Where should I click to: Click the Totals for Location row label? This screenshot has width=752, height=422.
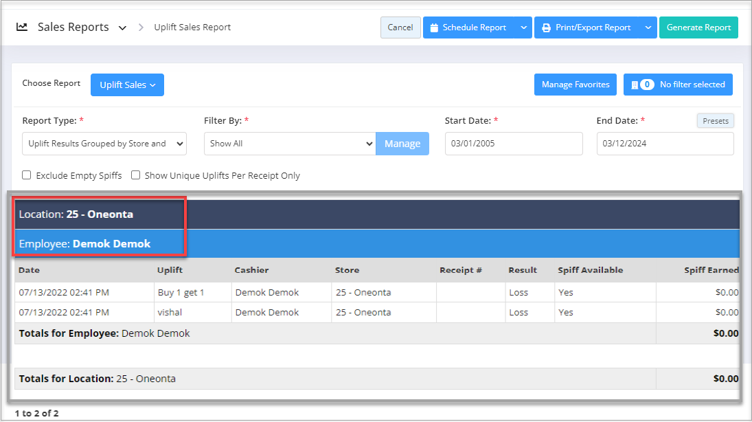click(x=98, y=378)
